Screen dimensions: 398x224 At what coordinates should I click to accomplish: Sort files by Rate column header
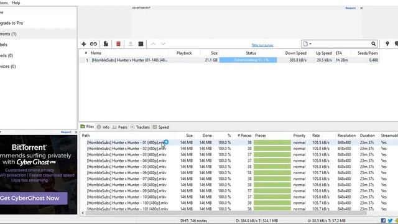316,136
